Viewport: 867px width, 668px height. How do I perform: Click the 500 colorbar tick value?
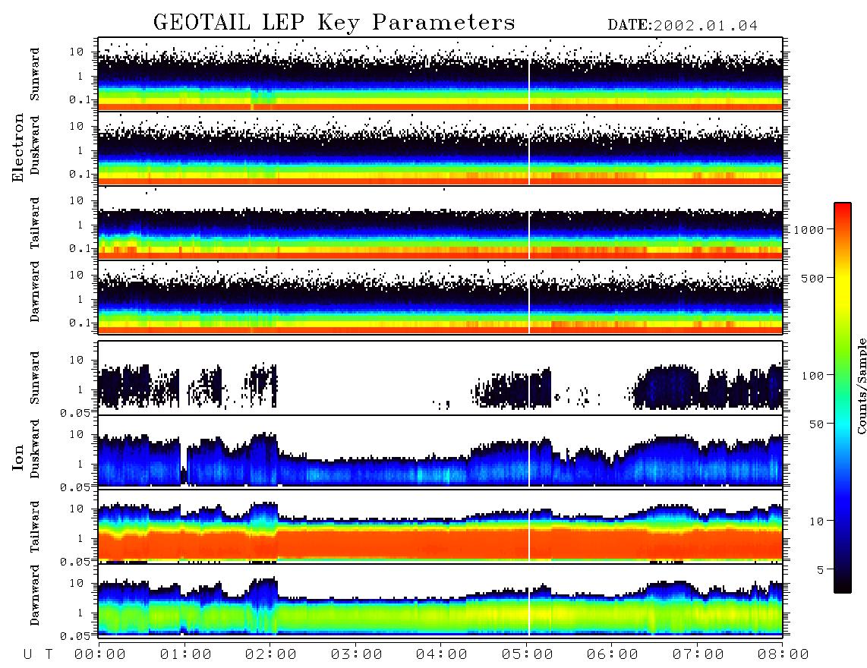point(812,278)
